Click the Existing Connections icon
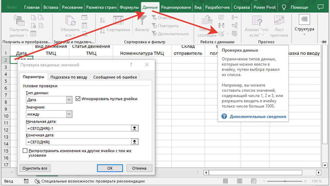The width and height of the screenshot is (330, 186). click(x=41, y=25)
